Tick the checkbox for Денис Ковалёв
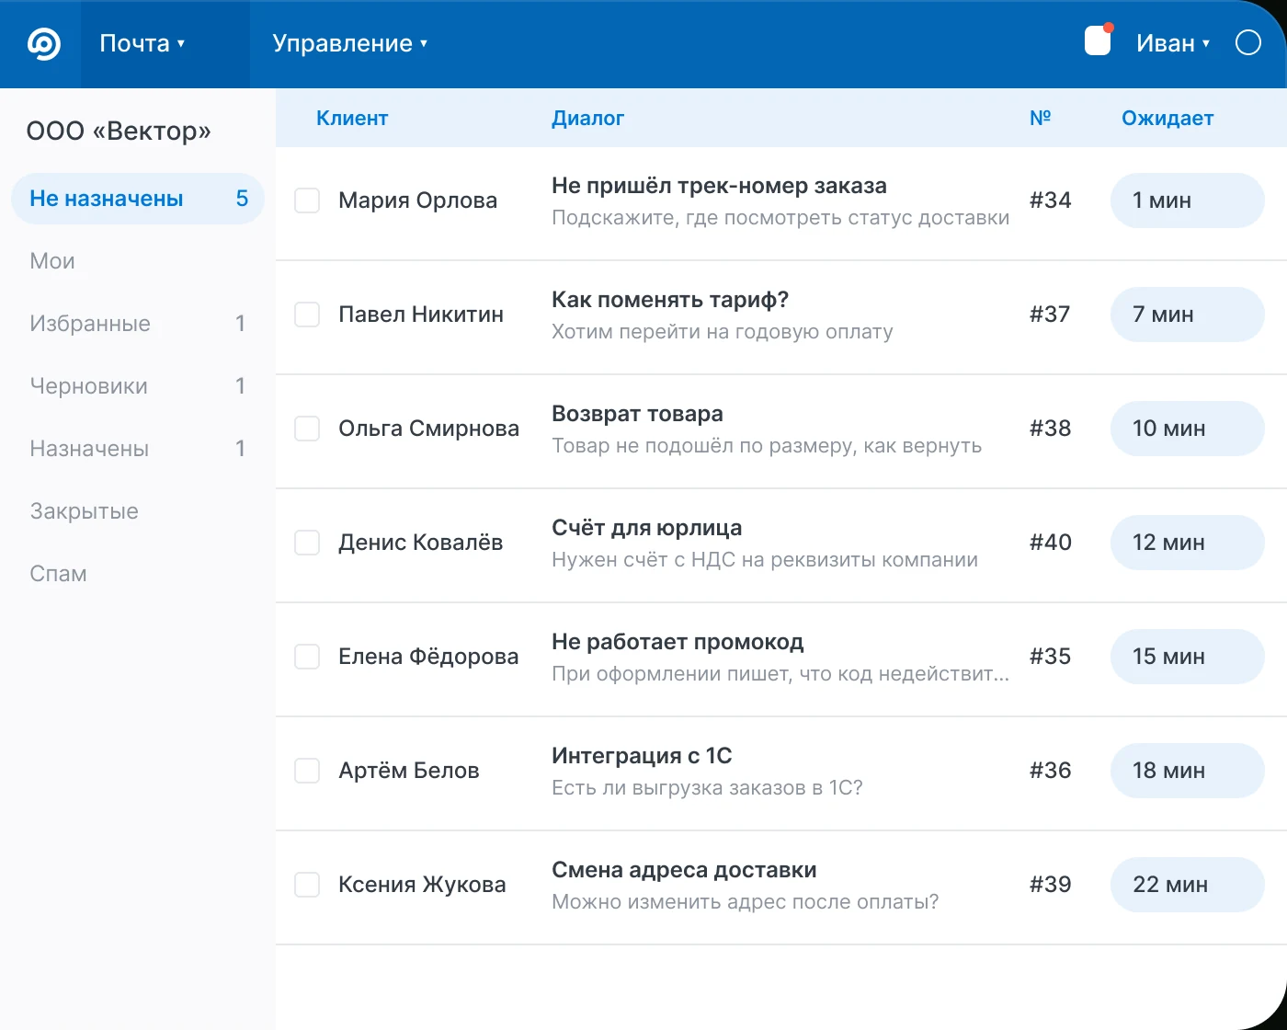The width and height of the screenshot is (1287, 1030). pyautogui.click(x=307, y=543)
